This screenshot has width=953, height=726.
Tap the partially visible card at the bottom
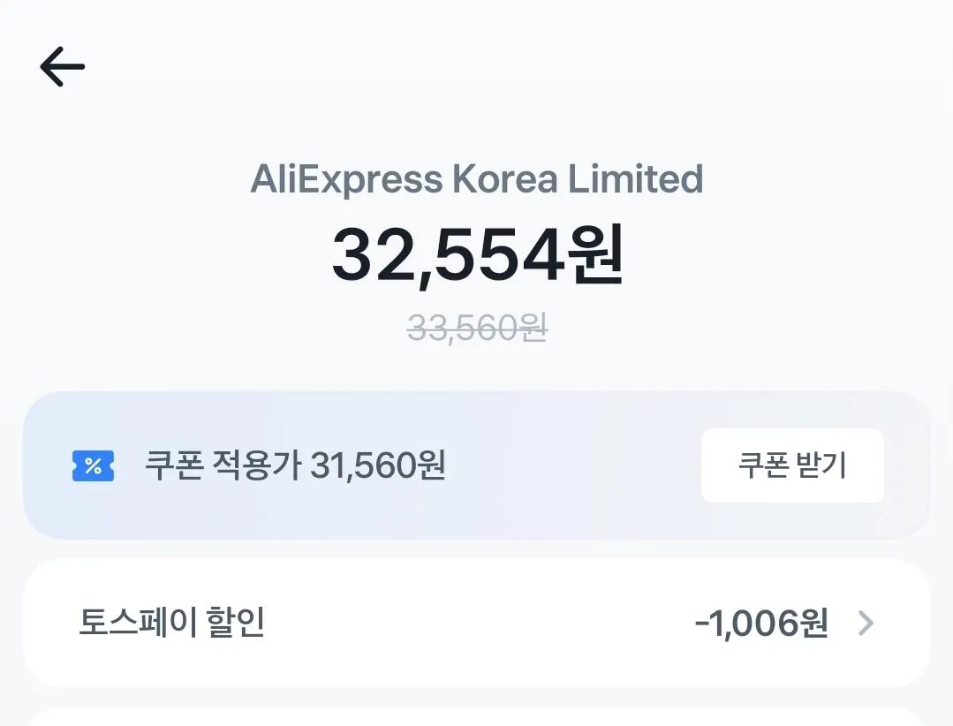click(476, 716)
